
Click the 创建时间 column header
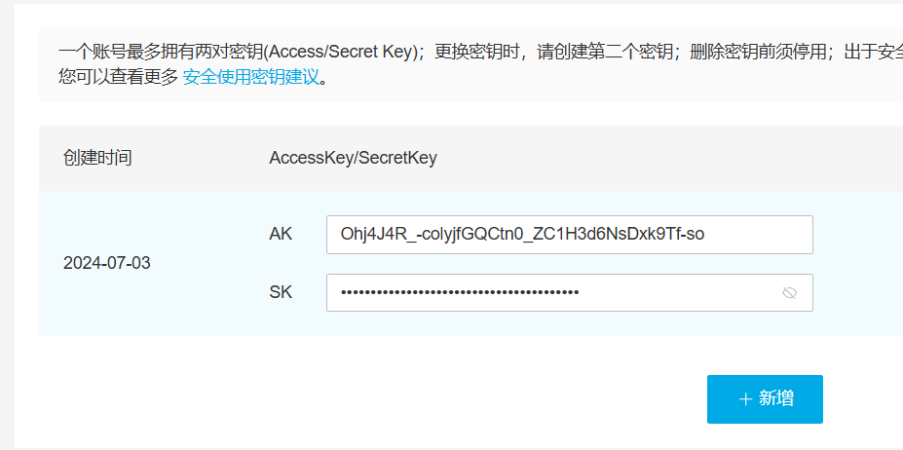coord(97,157)
